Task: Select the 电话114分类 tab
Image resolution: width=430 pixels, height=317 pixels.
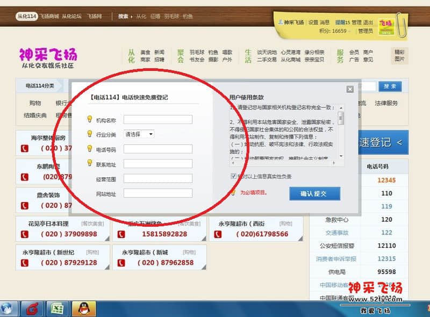Action: click(40, 86)
